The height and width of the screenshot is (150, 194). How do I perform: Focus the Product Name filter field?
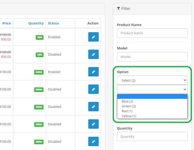tap(152, 33)
